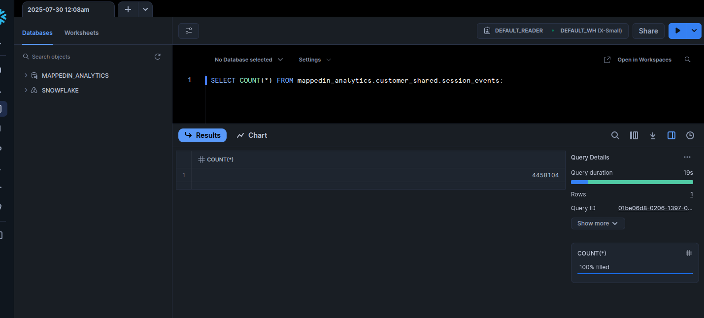
Task: Click the query duration progress bar
Action: coord(632,182)
